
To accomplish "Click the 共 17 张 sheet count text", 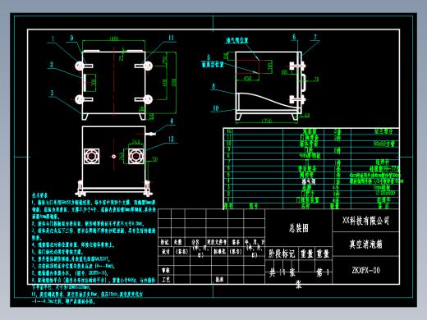I will 282,272.
